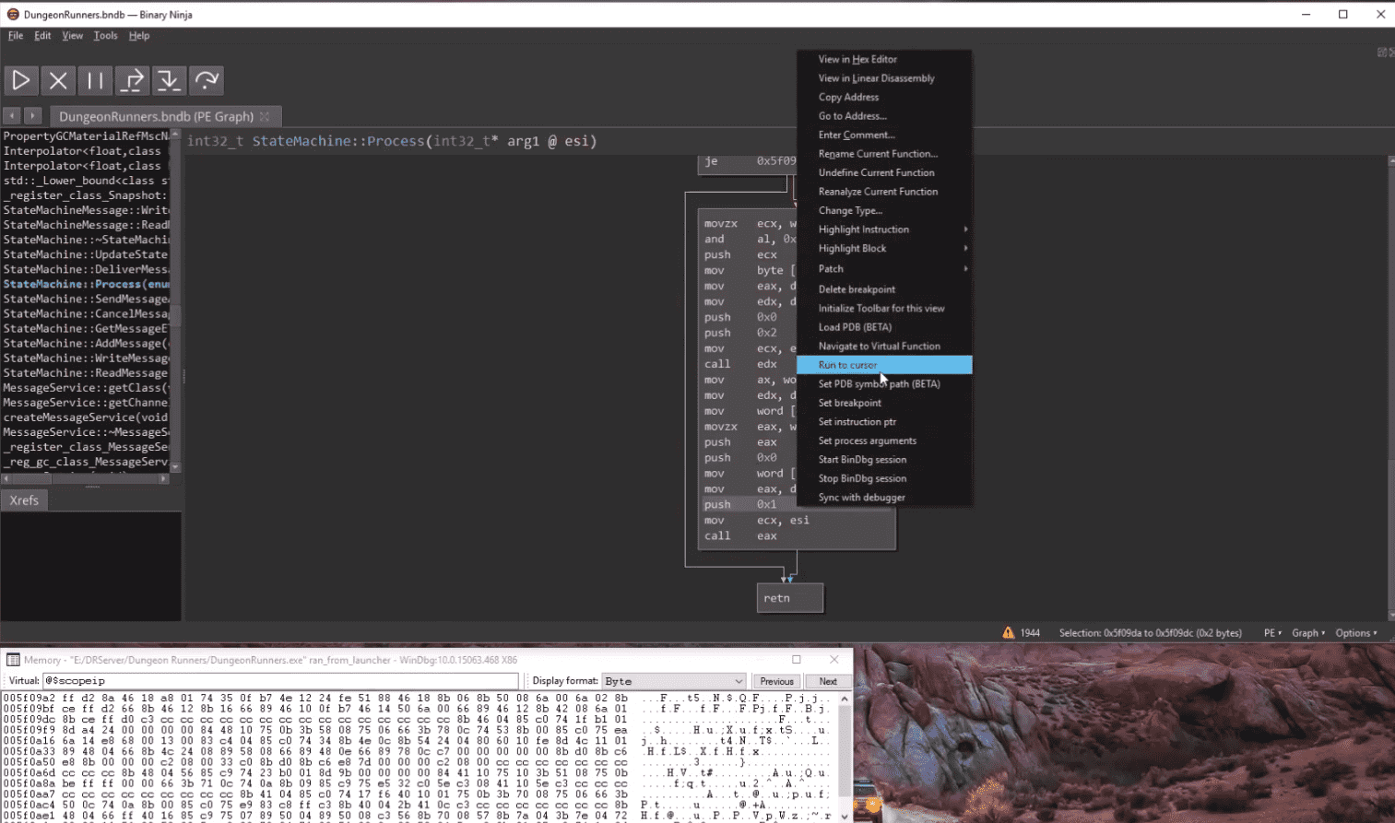Select Go to Address... in the context menu
This screenshot has height=823, width=1395.
click(884, 116)
